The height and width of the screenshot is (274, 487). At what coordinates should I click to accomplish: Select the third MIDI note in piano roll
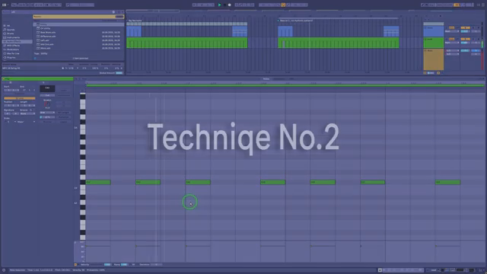pos(198,183)
